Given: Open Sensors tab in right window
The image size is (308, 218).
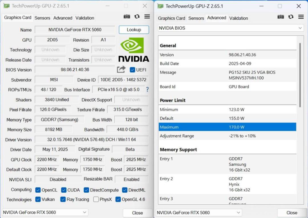Looking at the screenshot, I should tap(196, 18).
